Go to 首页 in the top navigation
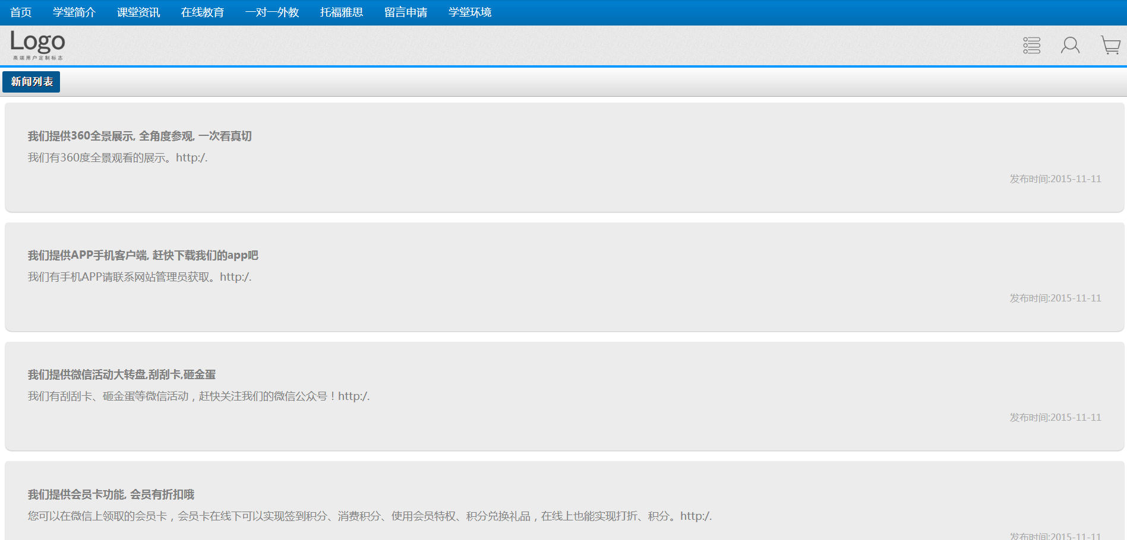Screen dimensions: 1127x540 21,12
